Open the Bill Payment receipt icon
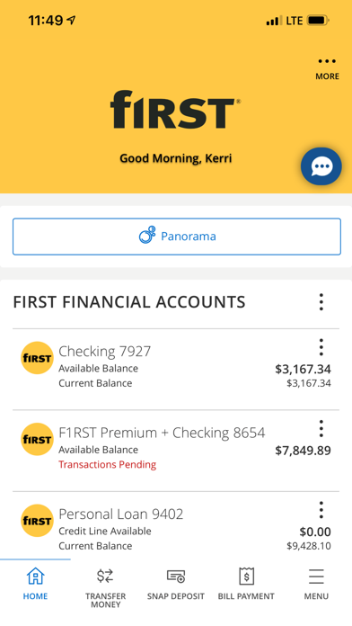 coord(246,577)
